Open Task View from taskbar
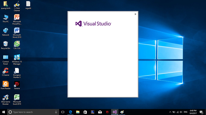 pos(63,112)
